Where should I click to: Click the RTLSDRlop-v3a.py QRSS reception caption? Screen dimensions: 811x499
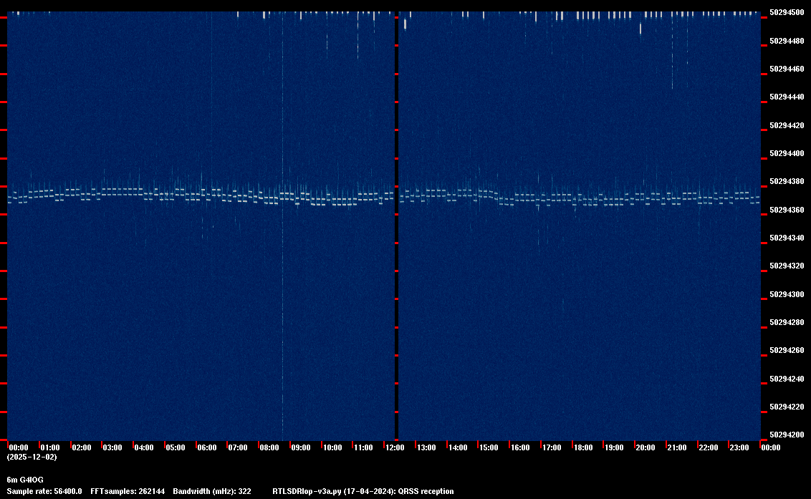pos(363,491)
